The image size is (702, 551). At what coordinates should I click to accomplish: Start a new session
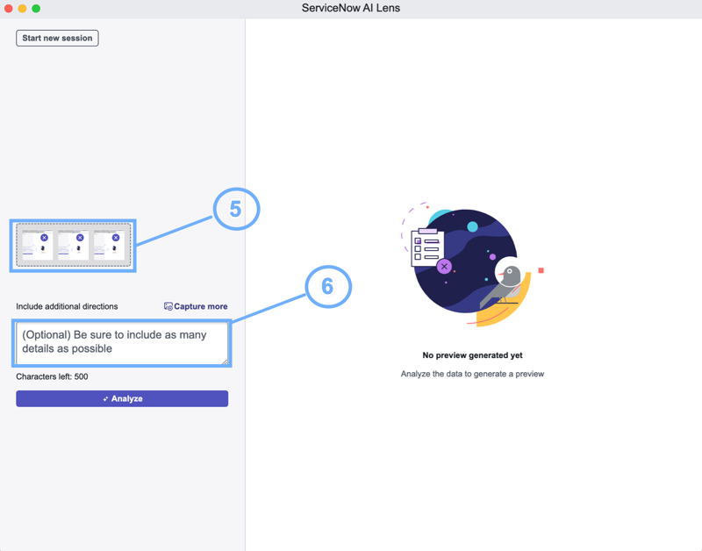[57, 38]
